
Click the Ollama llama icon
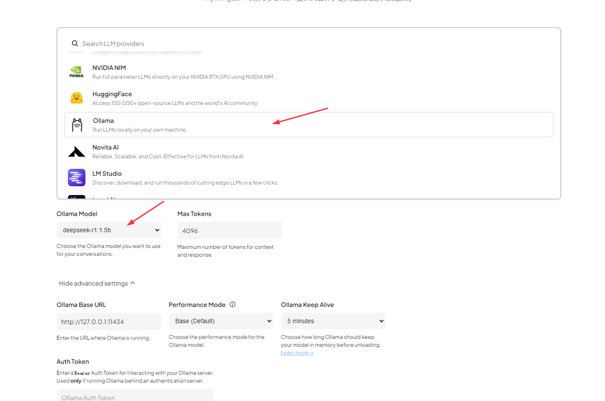pyautogui.click(x=77, y=125)
